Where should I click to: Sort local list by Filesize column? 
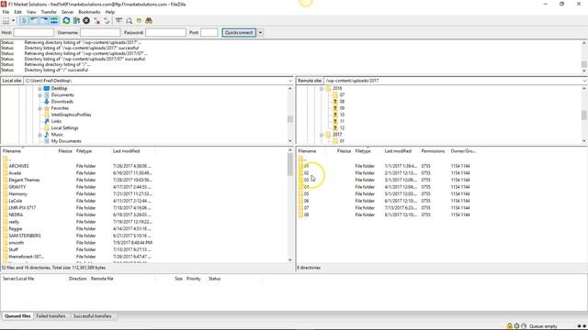[x=64, y=151]
